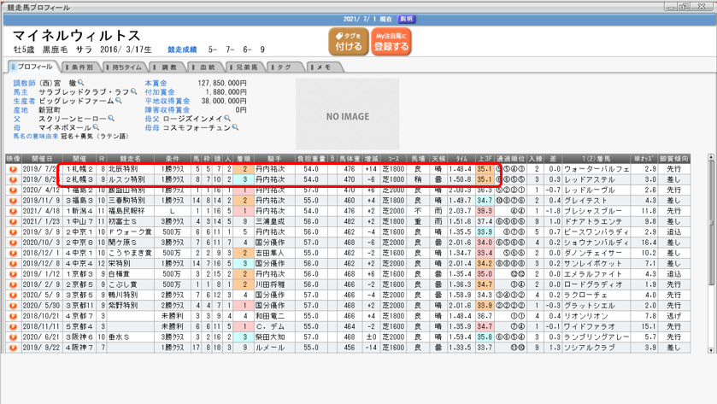
Task: Look up sire スクリーンヒーロー via its magnifier
Action: pyautogui.click(x=111, y=119)
